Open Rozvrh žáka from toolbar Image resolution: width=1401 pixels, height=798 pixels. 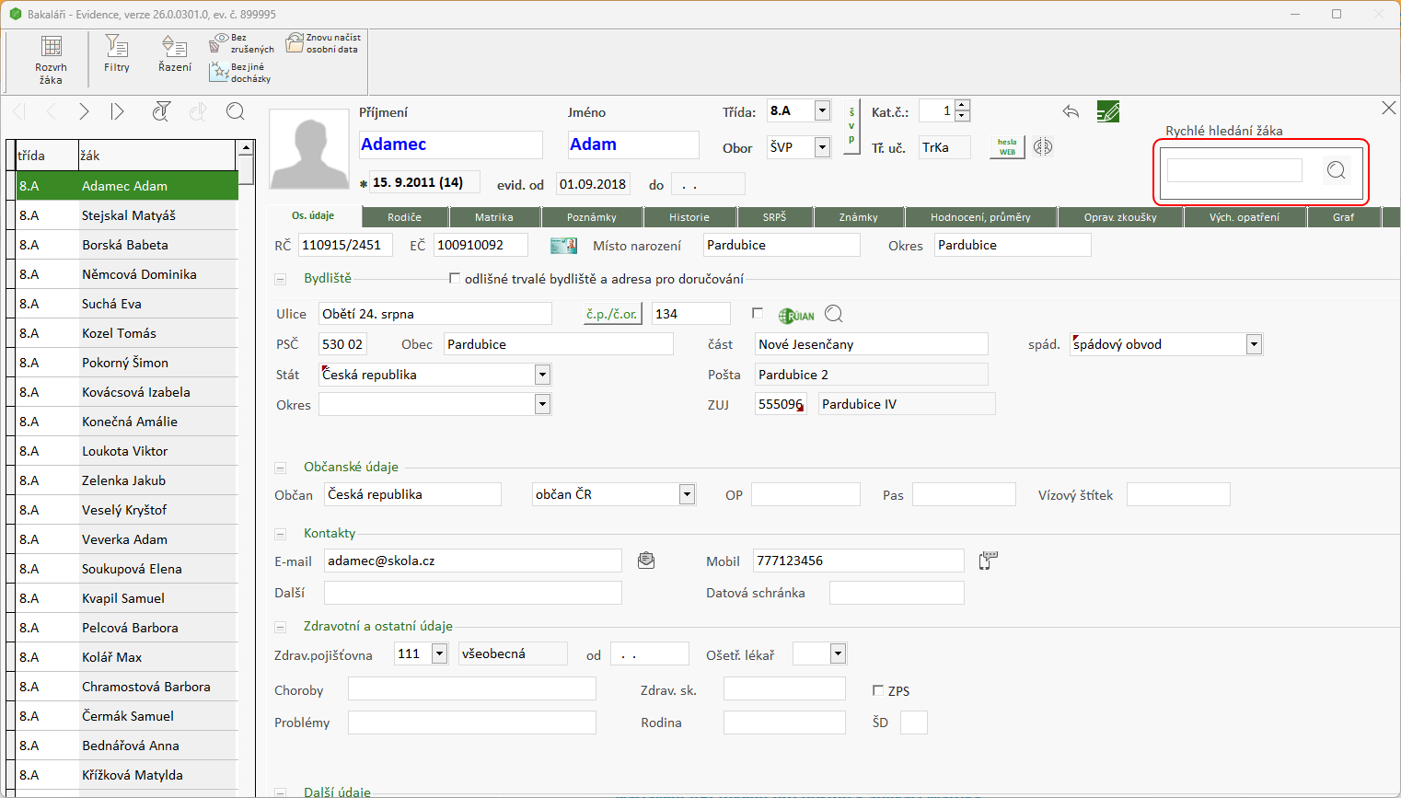(52, 58)
